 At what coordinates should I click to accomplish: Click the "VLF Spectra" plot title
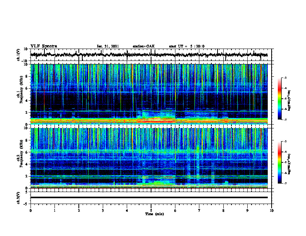point(44,46)
